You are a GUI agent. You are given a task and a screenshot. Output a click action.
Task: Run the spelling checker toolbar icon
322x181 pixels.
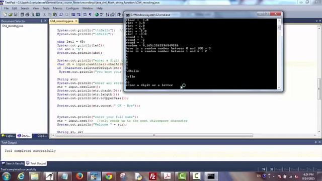102,15
